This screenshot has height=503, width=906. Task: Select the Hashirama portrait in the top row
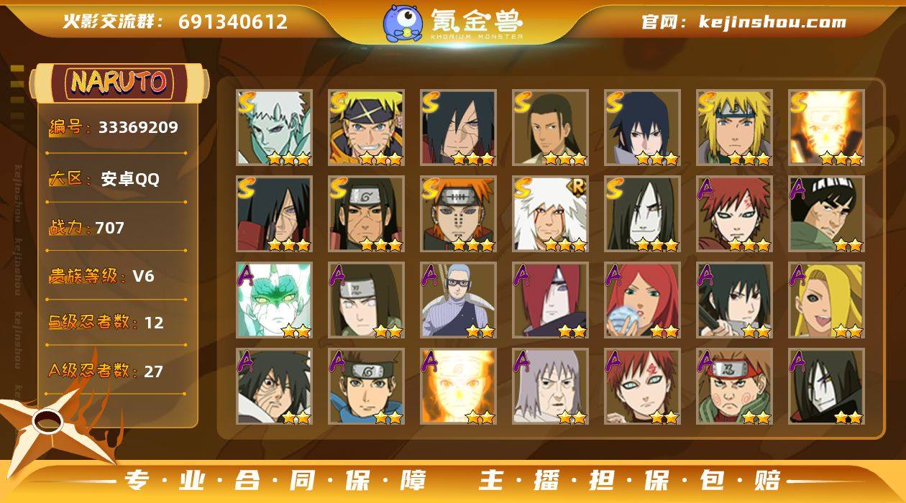[x=550, y=128]
